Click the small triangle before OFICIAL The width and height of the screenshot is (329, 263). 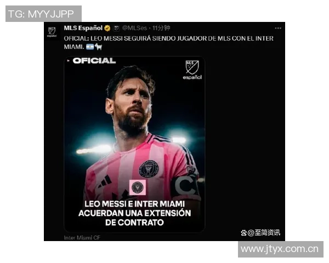pos(69,61)
